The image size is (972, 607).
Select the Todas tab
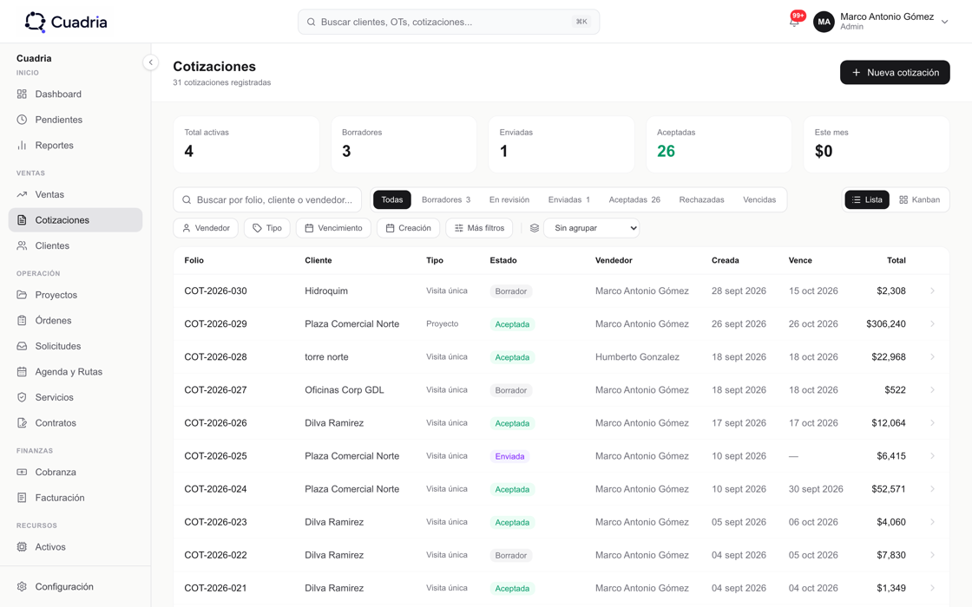[x=391, y=199]
